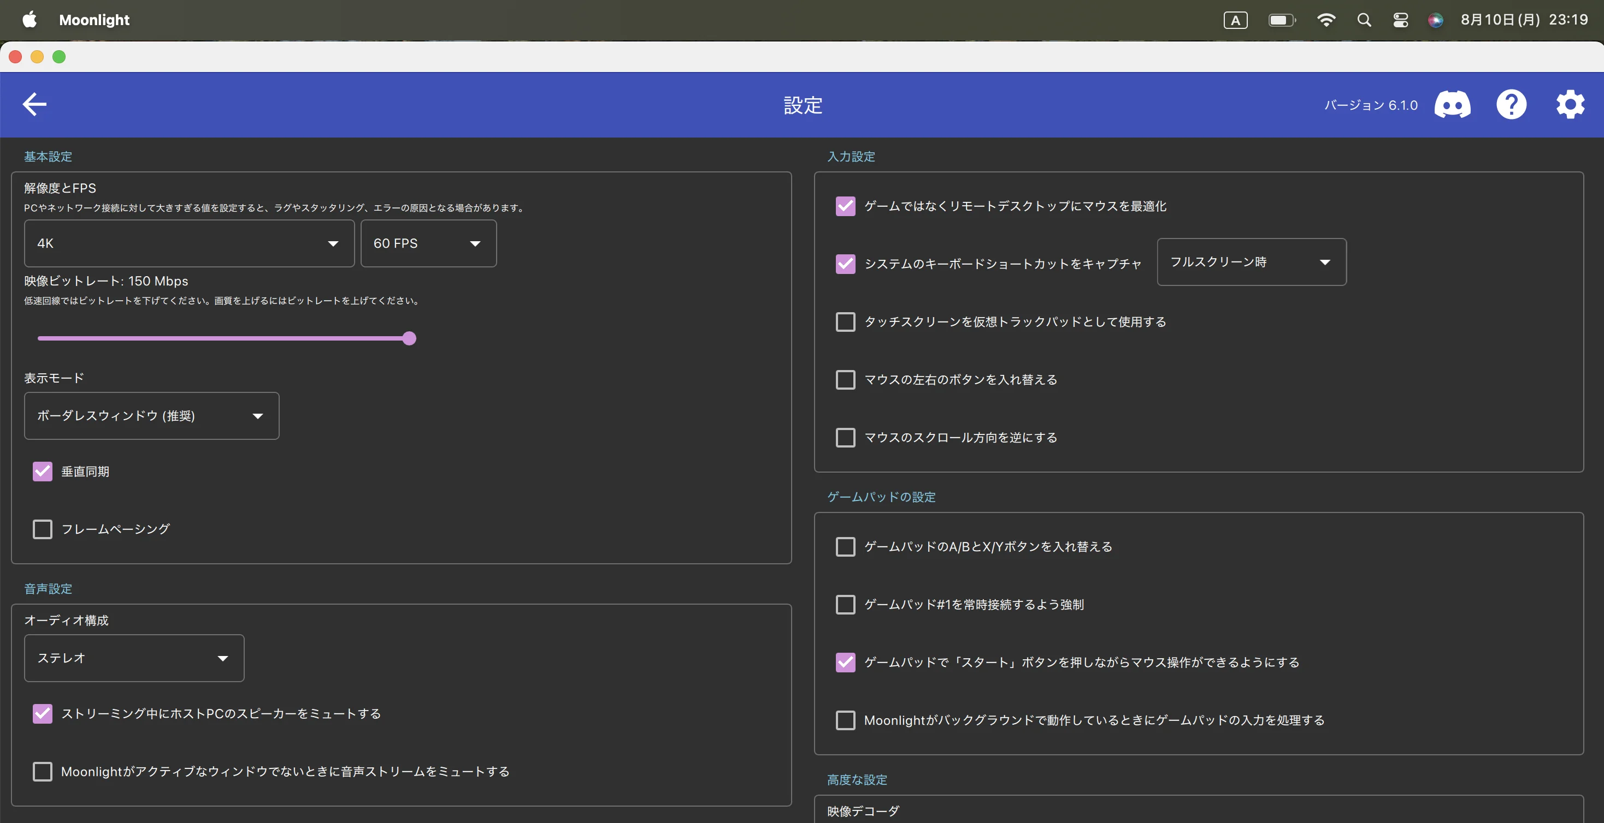1604x823 pixels.
Task: Open the ステレオ audio configuration dropdown
Action: click(134, 658)
